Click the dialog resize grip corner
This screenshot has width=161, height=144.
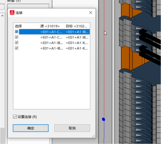[x=94, y=136]
